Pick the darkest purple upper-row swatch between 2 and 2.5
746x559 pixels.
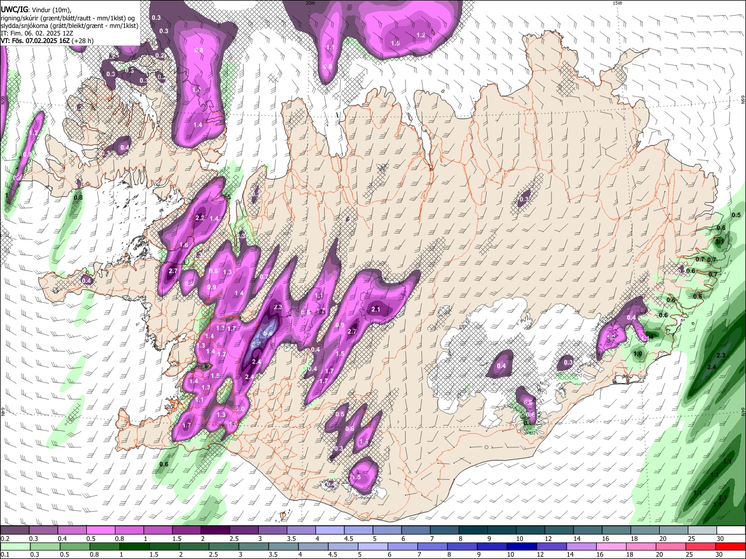tap(214, 530)
